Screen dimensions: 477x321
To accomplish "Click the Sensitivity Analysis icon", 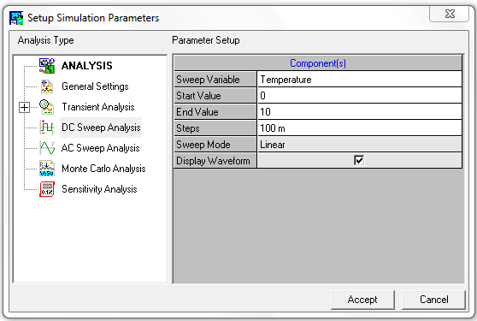I will [x=47, y=189].
